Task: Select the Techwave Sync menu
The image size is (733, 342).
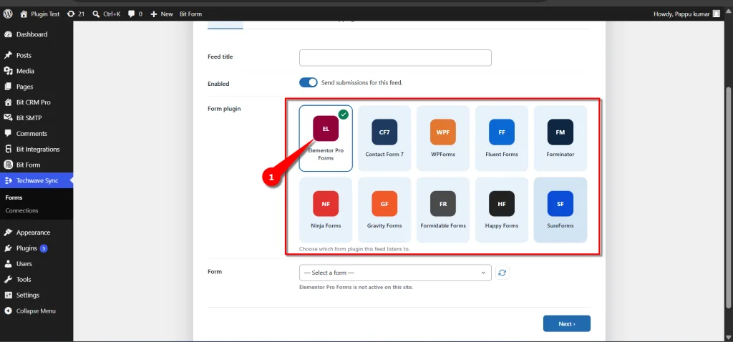Action: (x=37, y=180)
